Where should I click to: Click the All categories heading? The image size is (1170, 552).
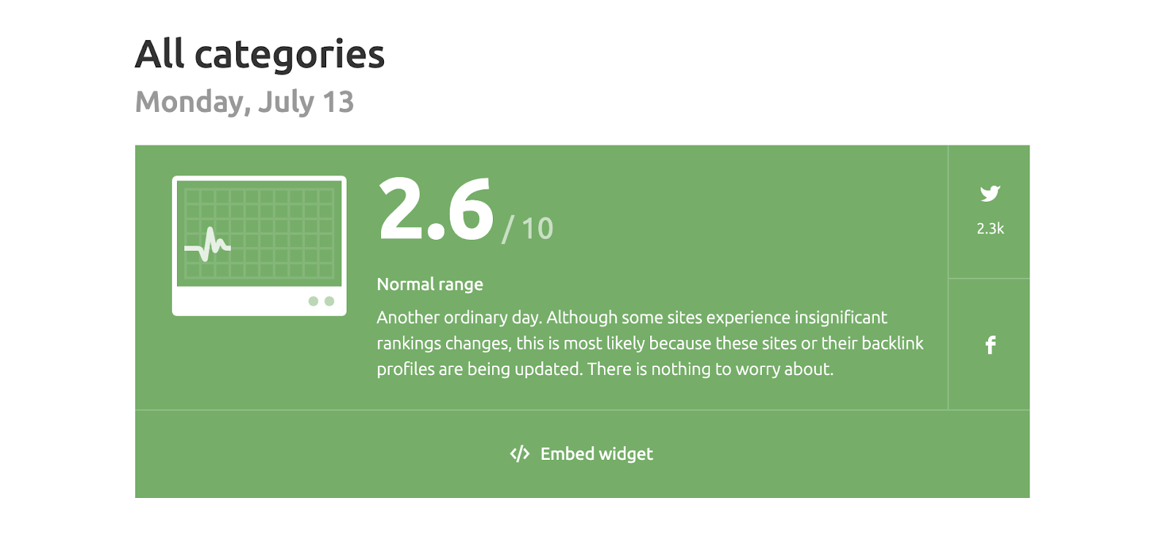point(260,55)
